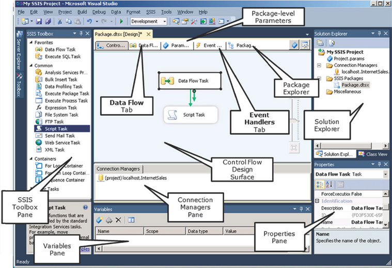This screenshot has height=268, width=392.
Task: Select Project.params in Solution Explorer
Action: [346, 58]
